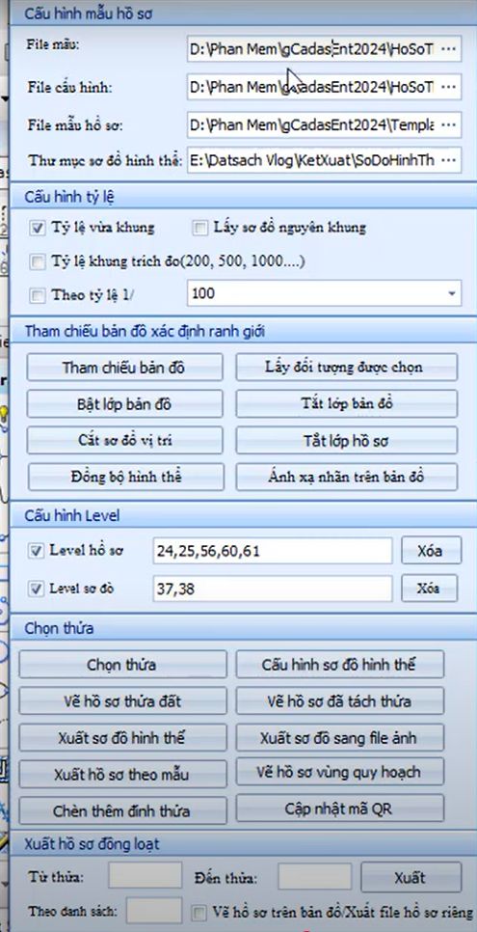Click Cắt sơ đồ vị trí button

click(124, 441)
